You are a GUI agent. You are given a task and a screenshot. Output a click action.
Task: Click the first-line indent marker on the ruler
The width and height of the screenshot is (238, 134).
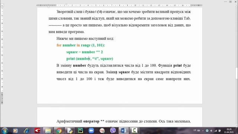tap(66, 5)
